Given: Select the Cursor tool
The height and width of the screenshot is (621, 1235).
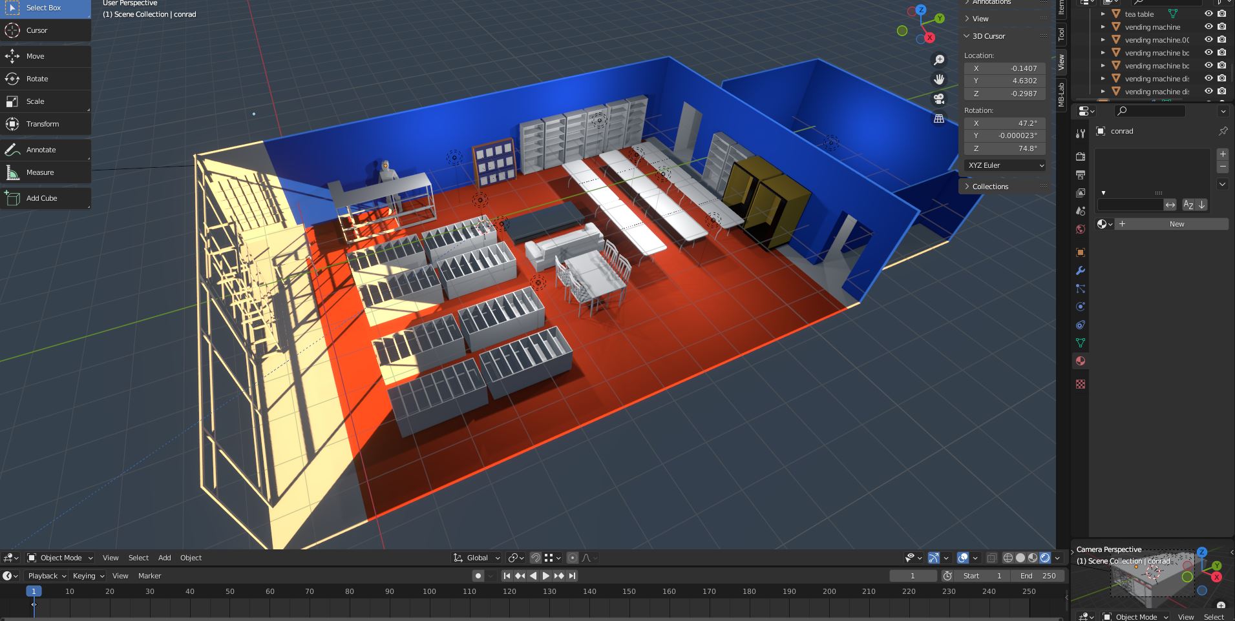Looking at the screenshot, I should [45, 30].
